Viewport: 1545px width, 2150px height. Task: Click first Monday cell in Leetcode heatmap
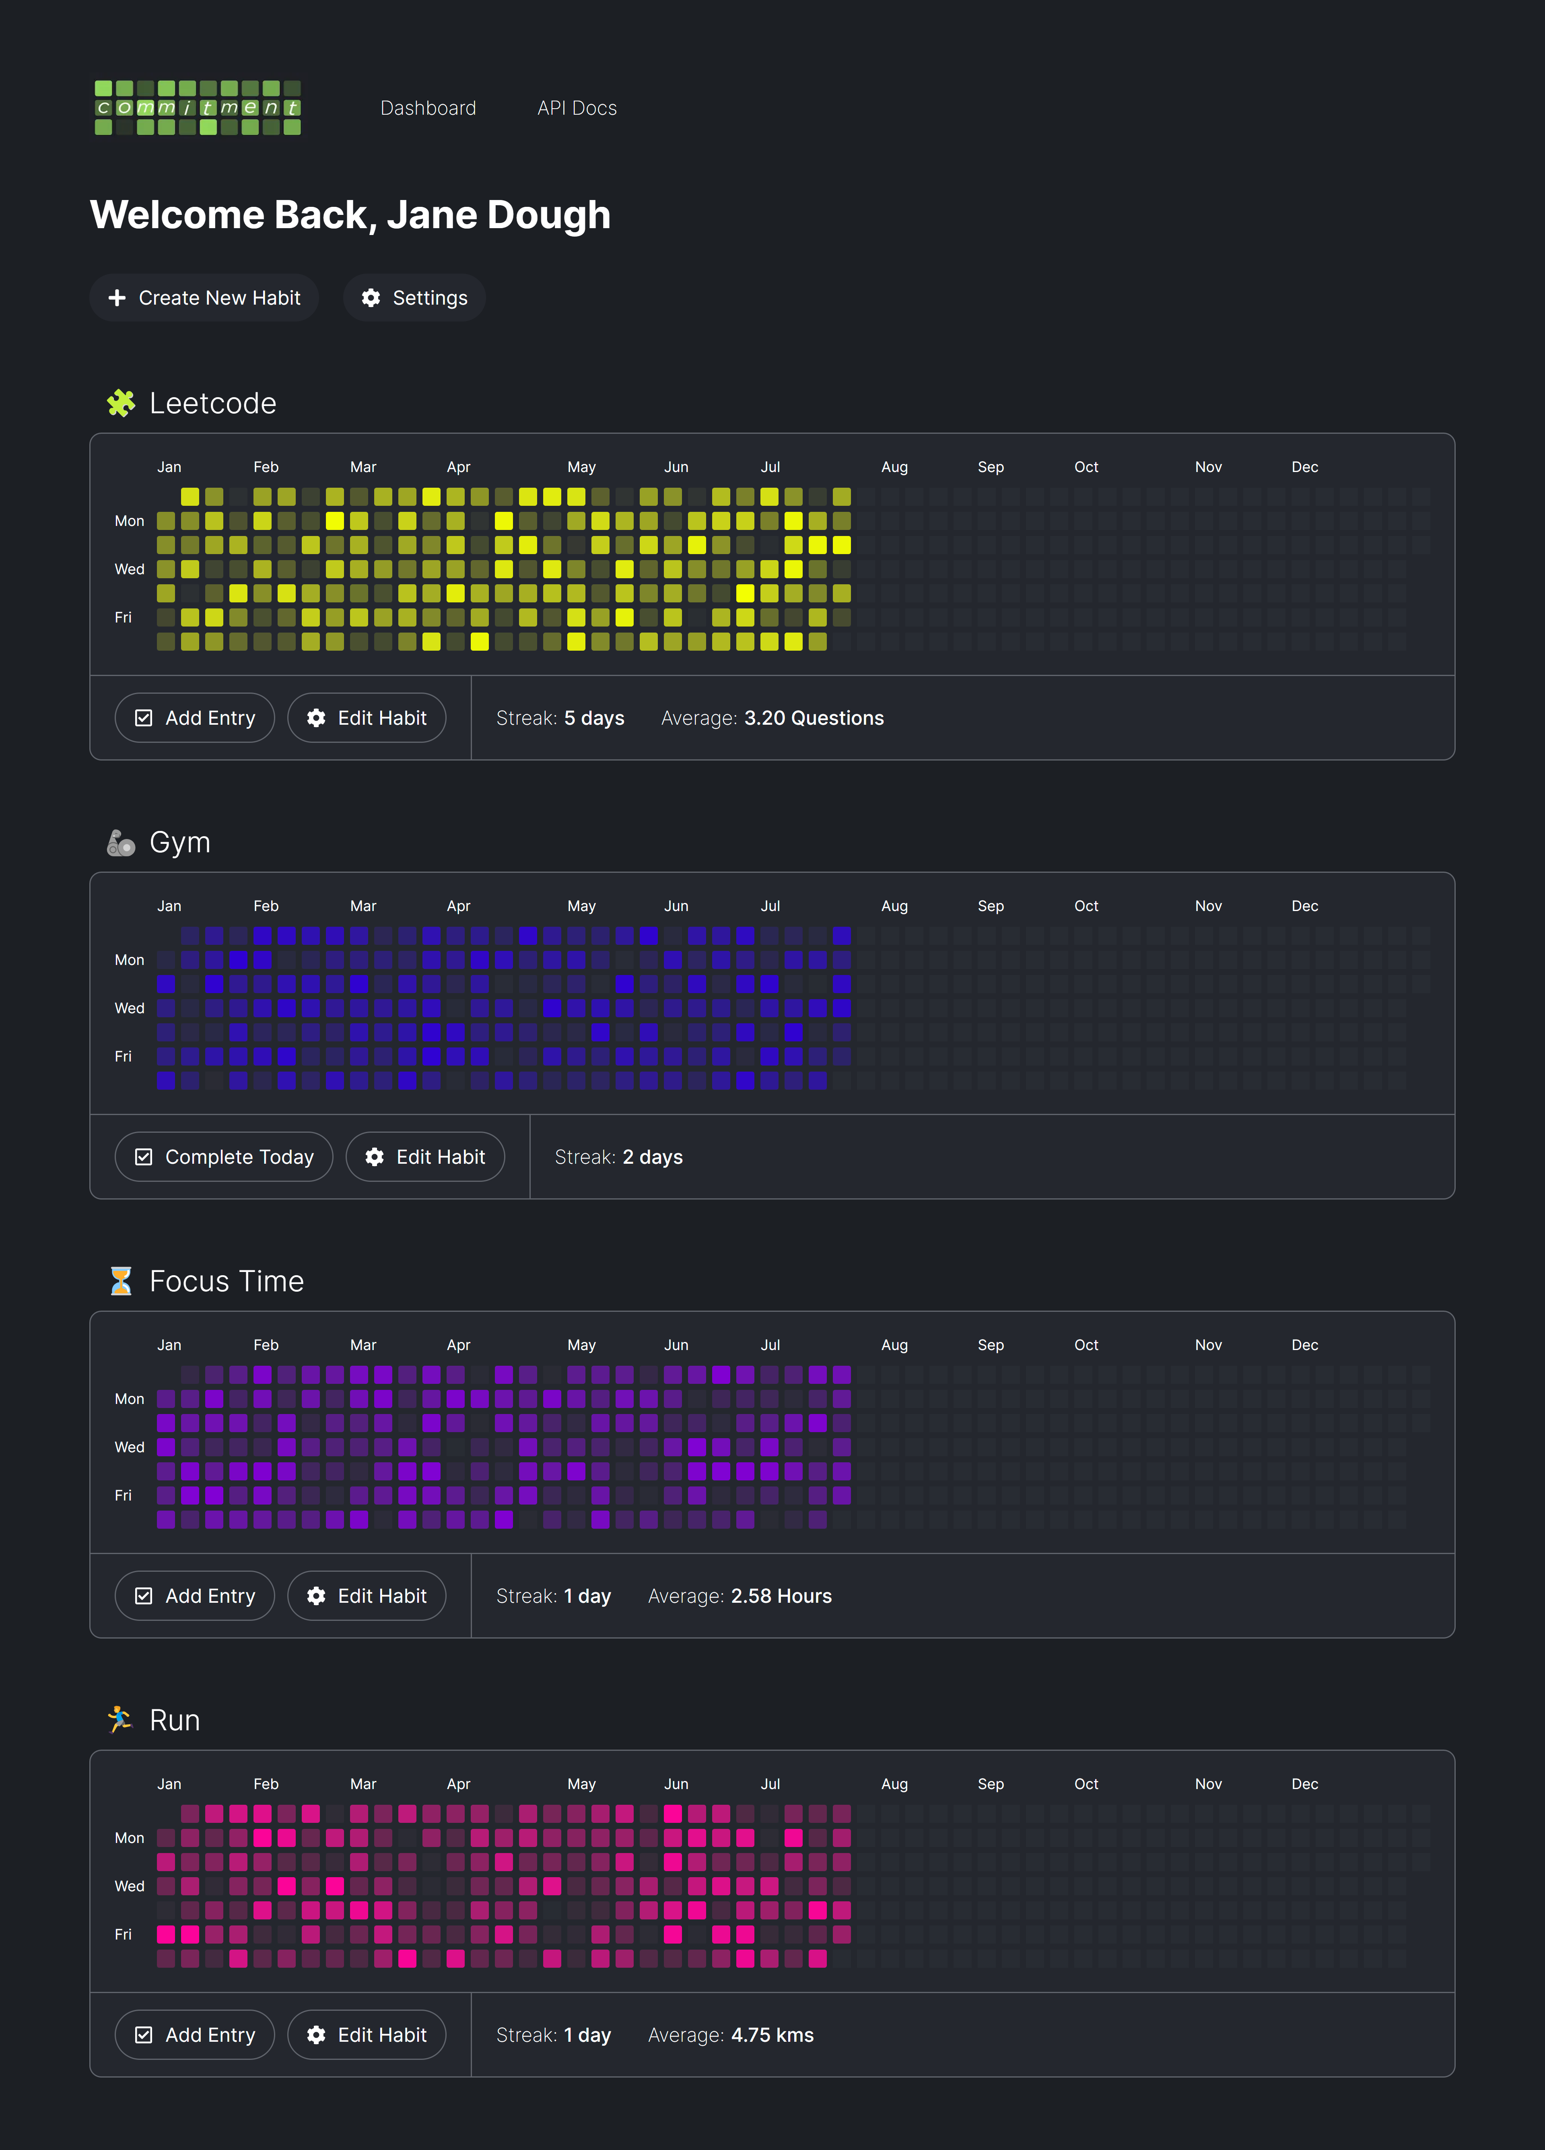click(166, 520)
